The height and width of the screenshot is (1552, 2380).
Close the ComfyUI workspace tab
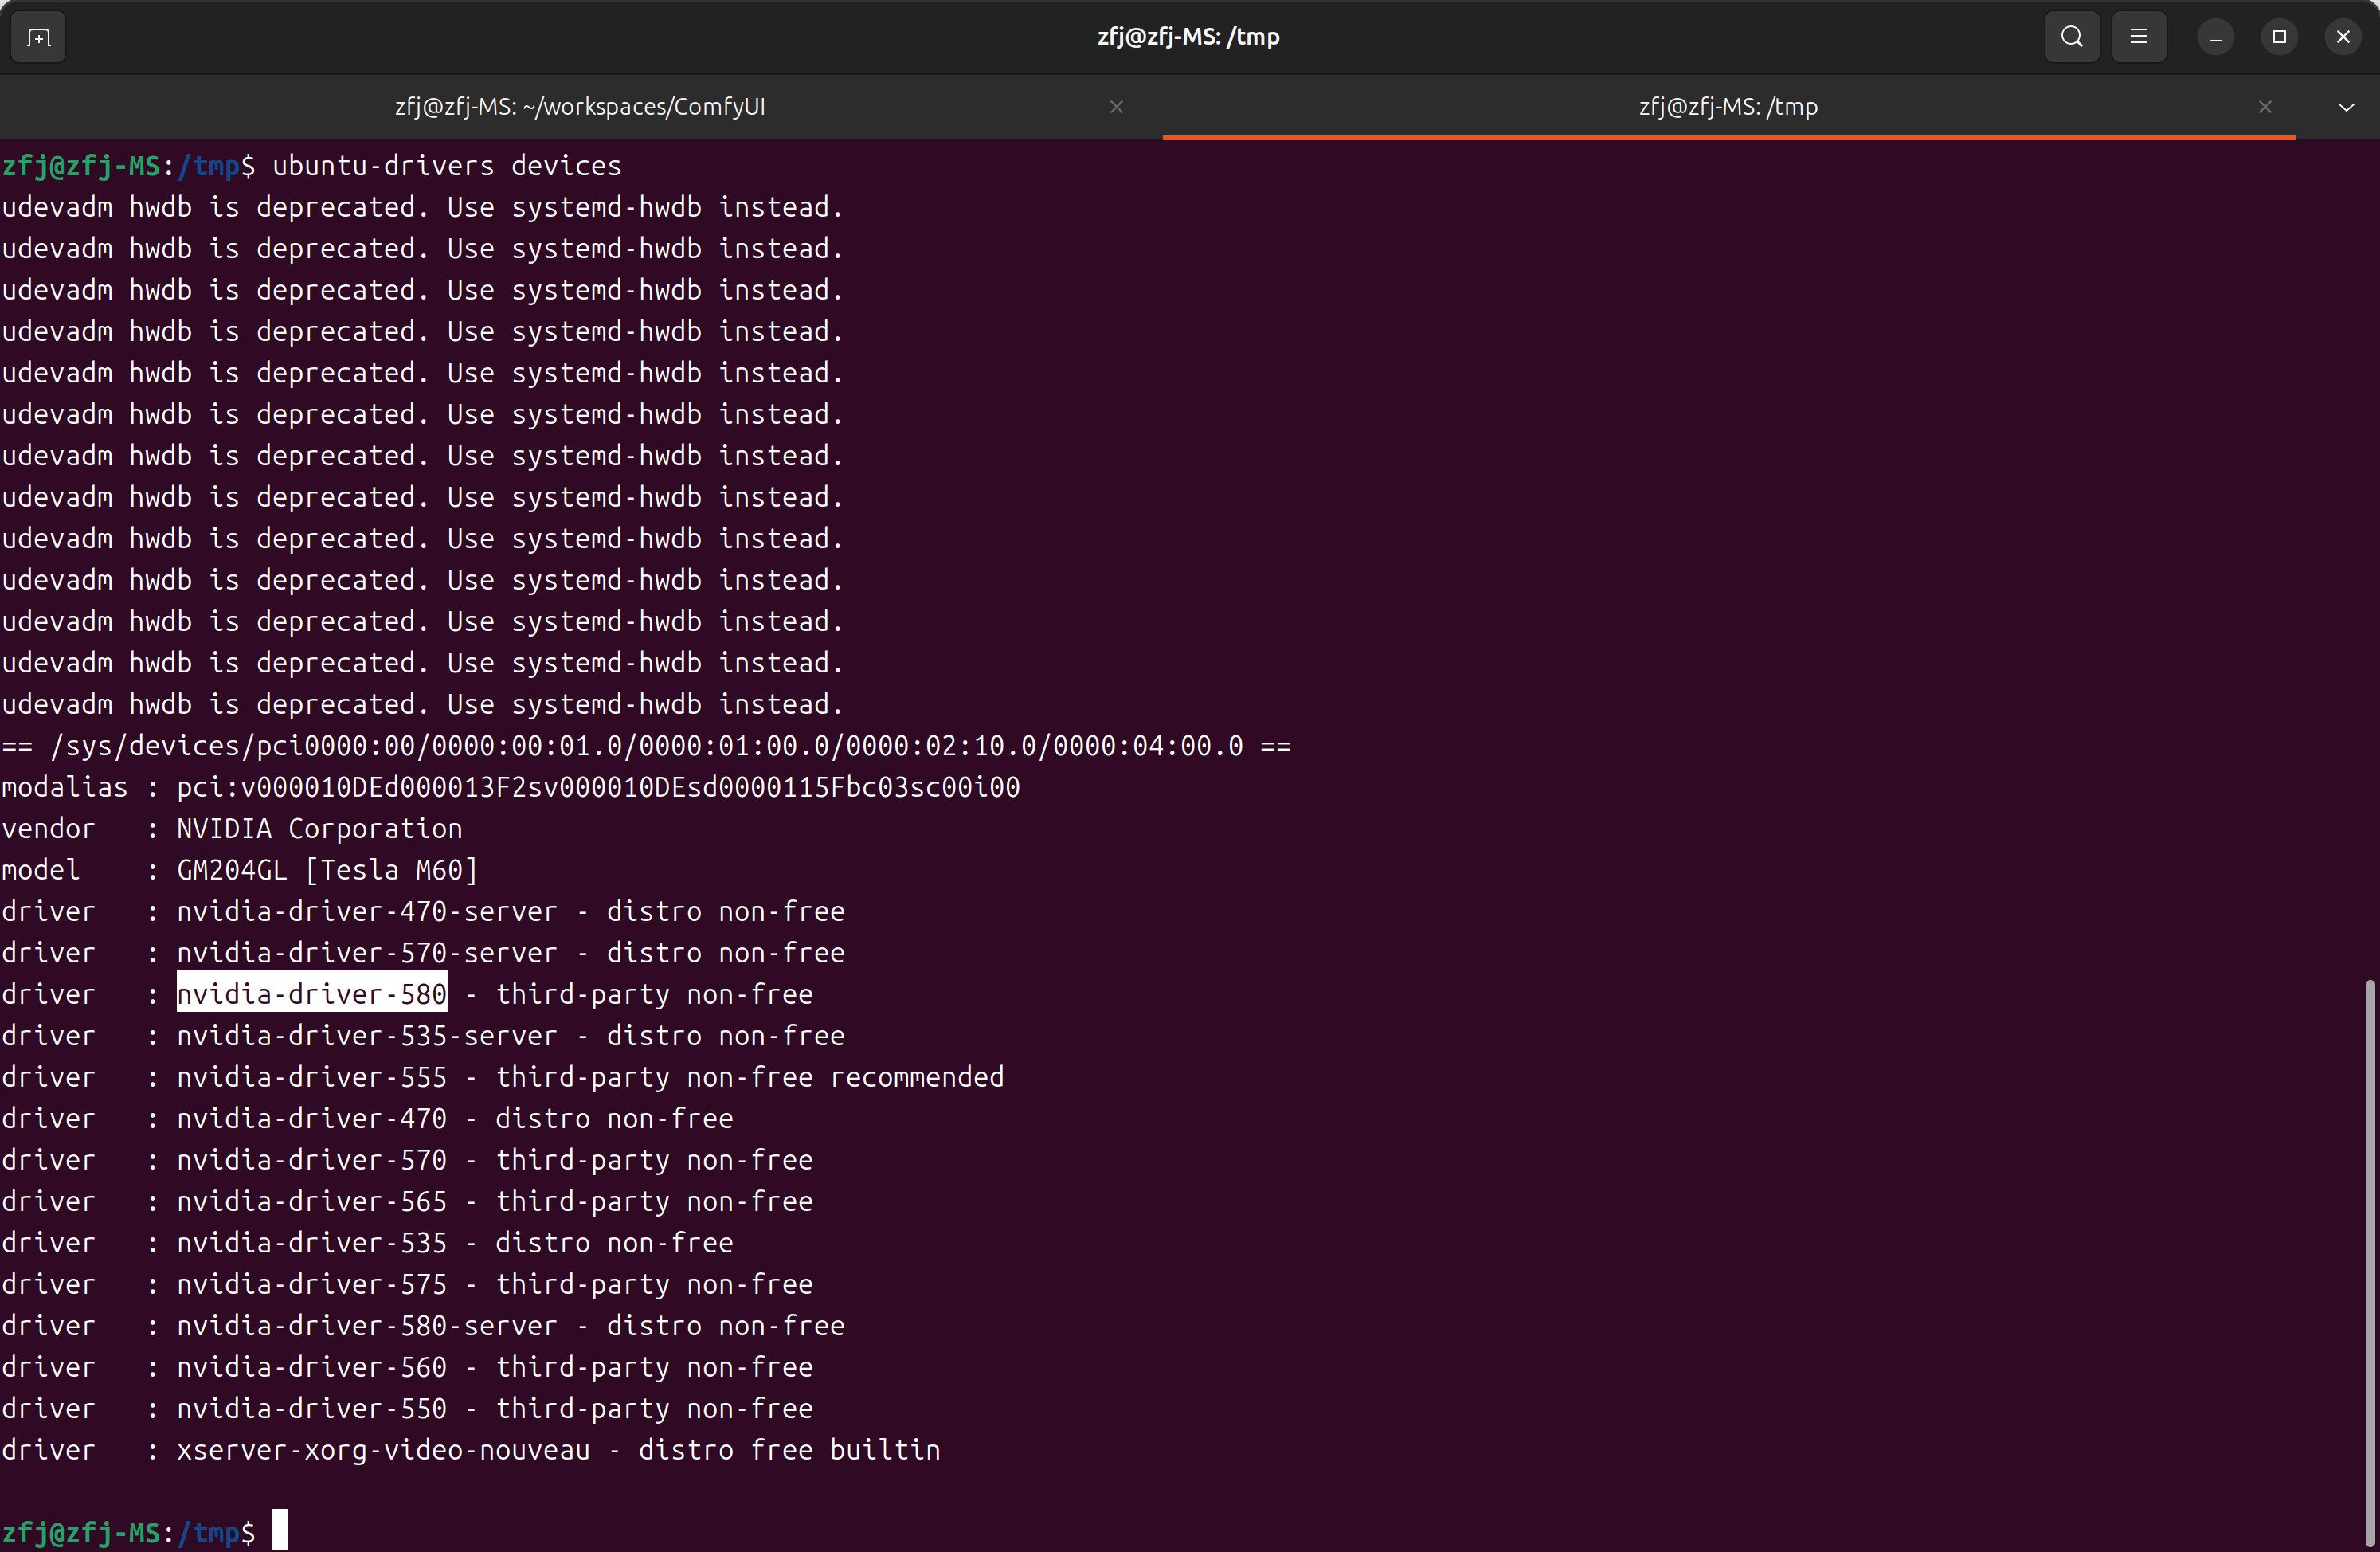(1116, 107)
